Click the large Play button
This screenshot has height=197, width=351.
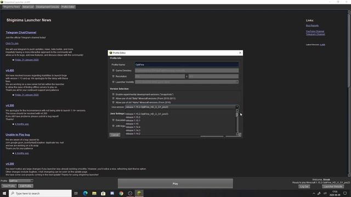click(175, 184)
